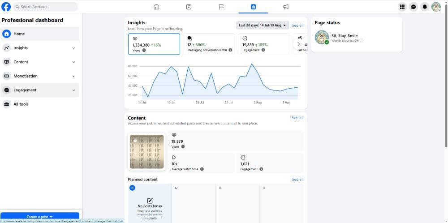Open the Sit, Stay, Smile page avatar
The height and width of the screenshot is (223, 448).
coord(322,38)
